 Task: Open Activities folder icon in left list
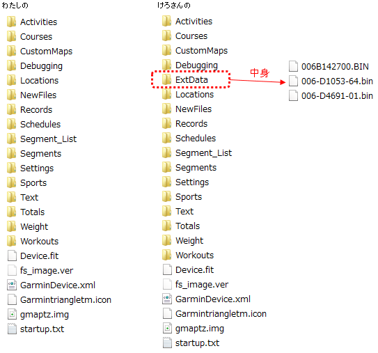click(11, 22)
